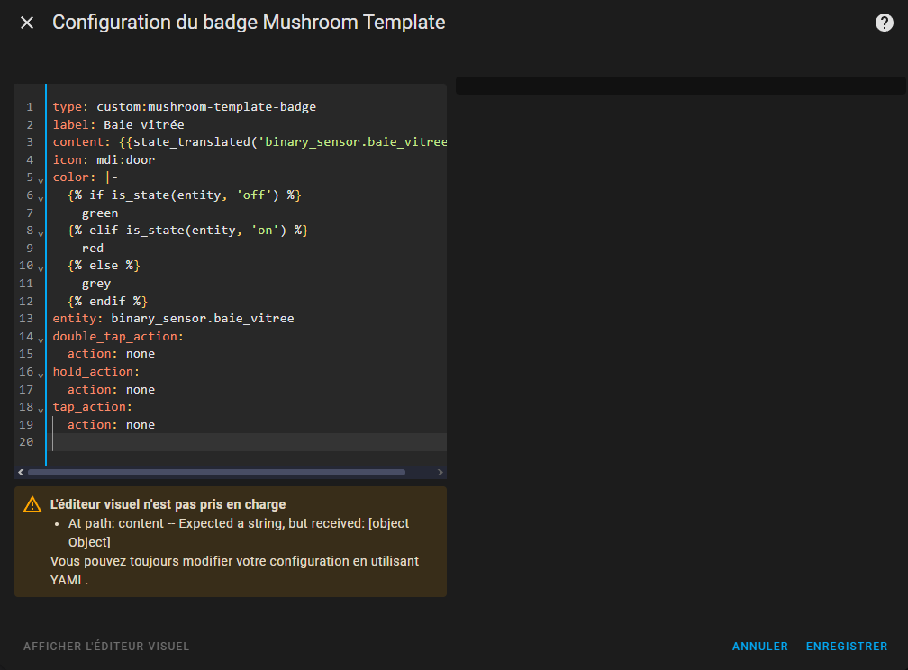Click AFFICHER L'ÉDITEUR VISUEL button
Viewport: 908px width, 670px height.
coord(106,647)
